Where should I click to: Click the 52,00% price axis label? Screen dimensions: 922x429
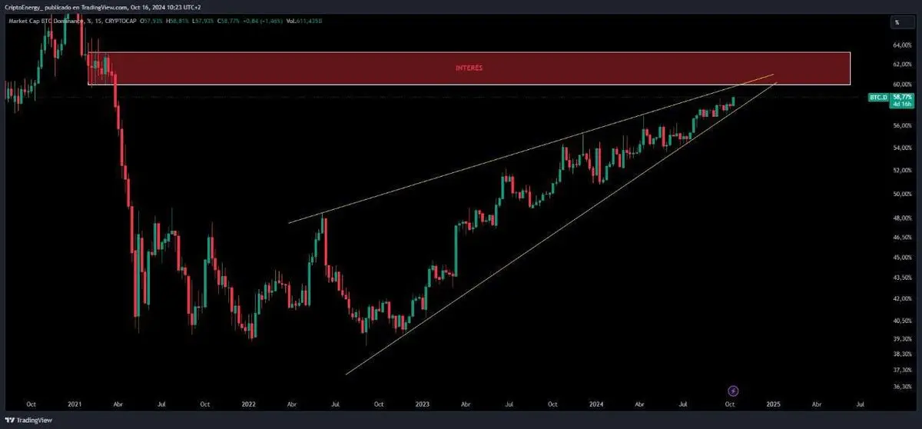tap(902, 170)
